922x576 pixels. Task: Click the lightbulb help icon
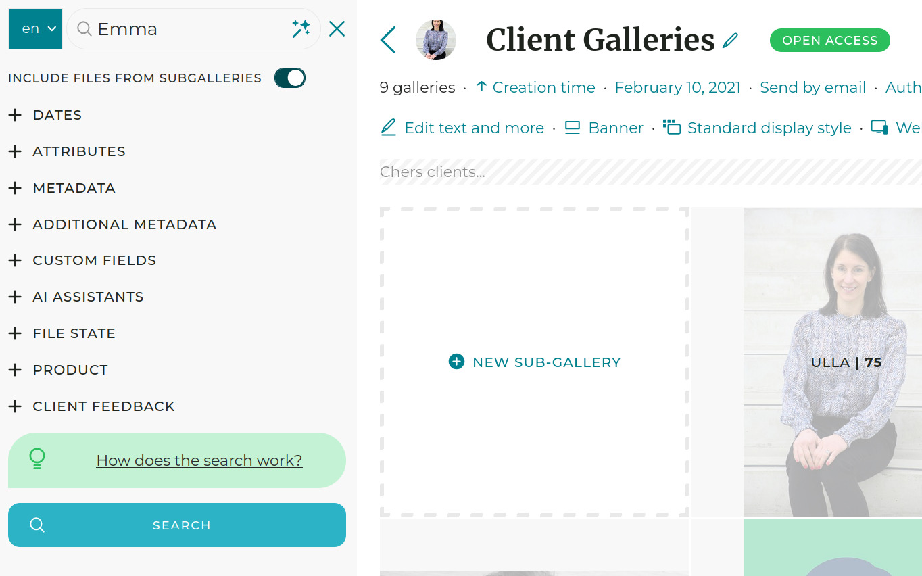point(37,459)
